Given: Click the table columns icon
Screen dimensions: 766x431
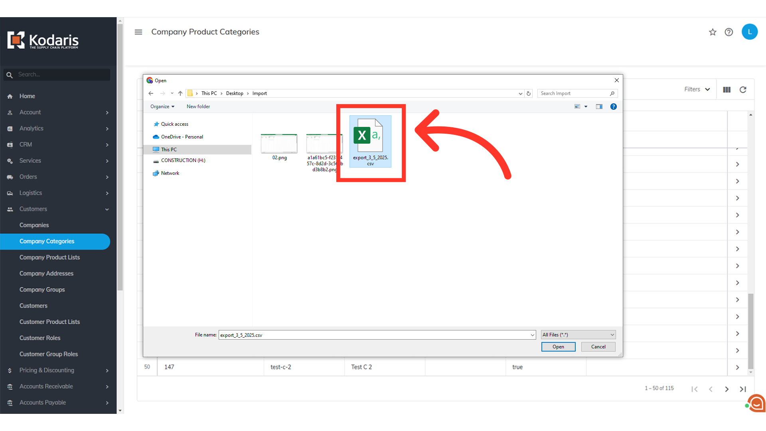Looking at the screenshot, I should pyautogui.click(x=727, y=90).
